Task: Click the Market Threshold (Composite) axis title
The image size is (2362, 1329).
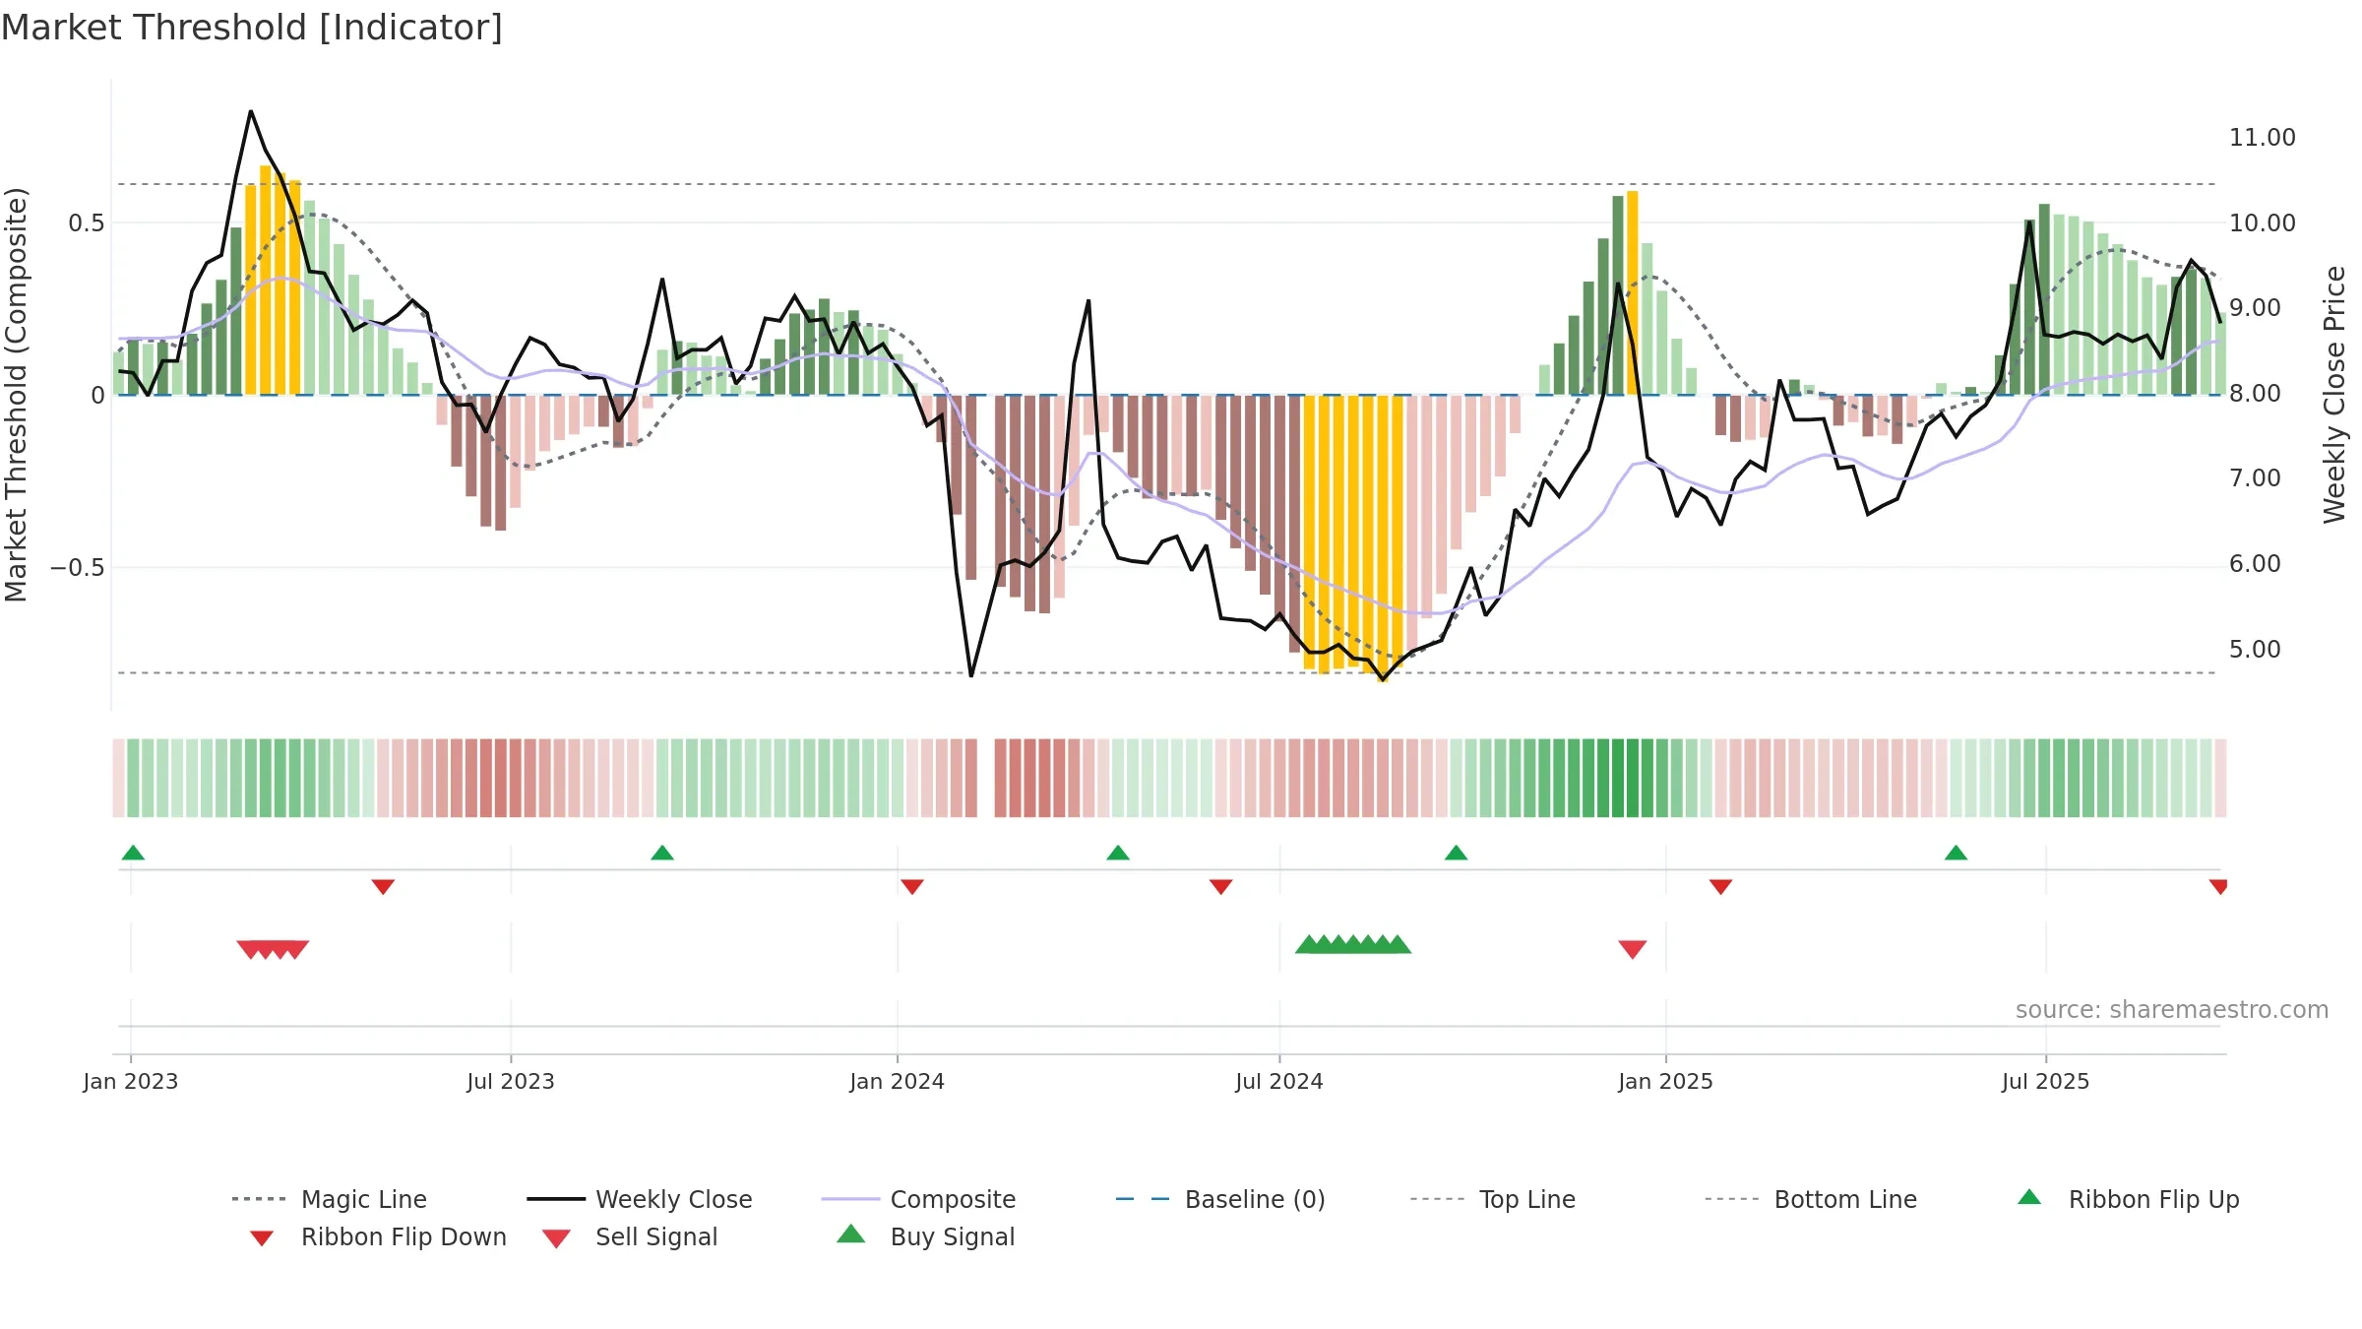Action: click(x=16, y=395)
